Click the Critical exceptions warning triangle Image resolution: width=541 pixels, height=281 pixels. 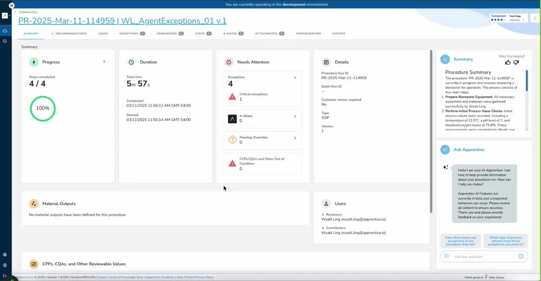tap(232, 97)
